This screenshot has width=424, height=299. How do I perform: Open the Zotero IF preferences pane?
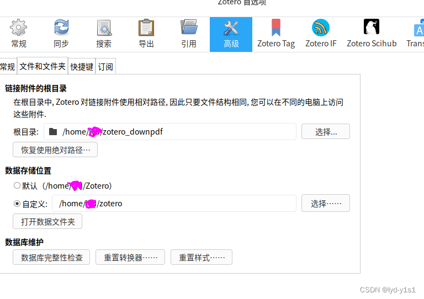[x=321, y=34]
